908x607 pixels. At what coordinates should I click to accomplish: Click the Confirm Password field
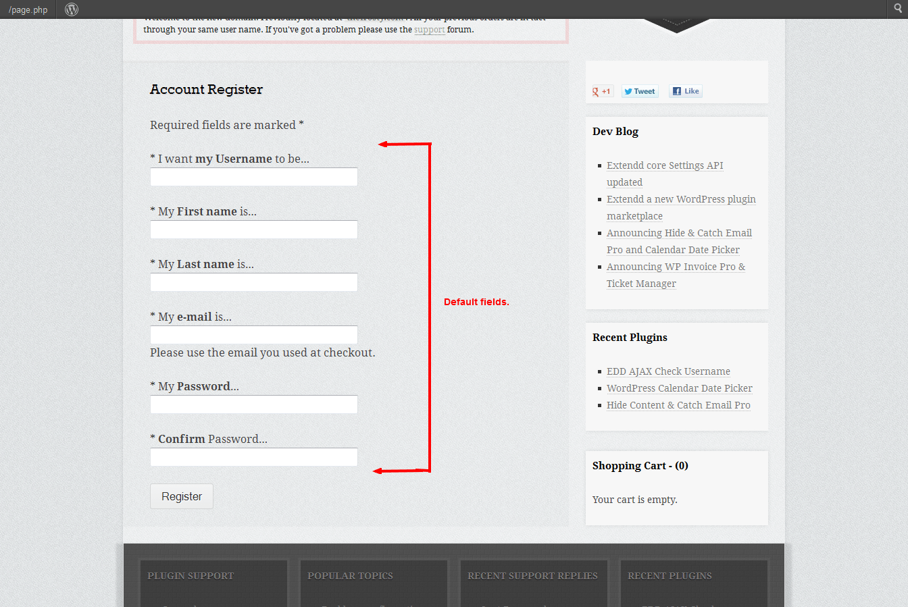tap(253, 457)
